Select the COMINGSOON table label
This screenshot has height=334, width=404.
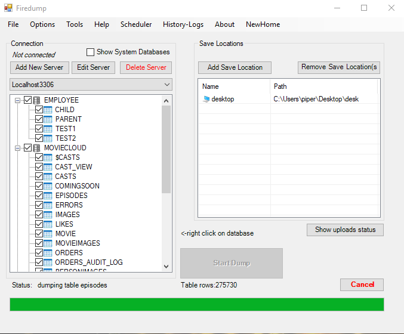click(x=78, y=186)
